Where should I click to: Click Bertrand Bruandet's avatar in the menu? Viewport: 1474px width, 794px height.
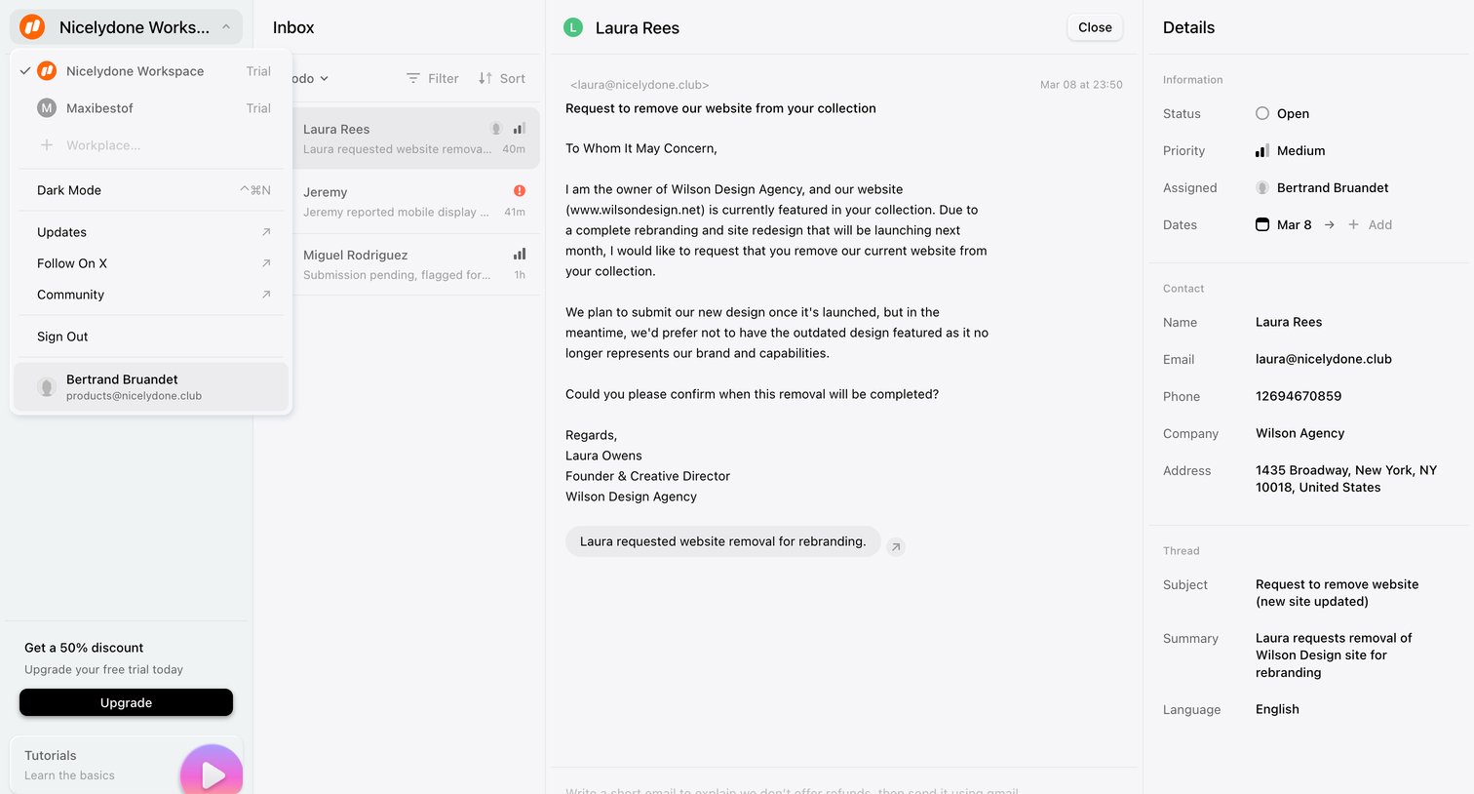[47, 387]
